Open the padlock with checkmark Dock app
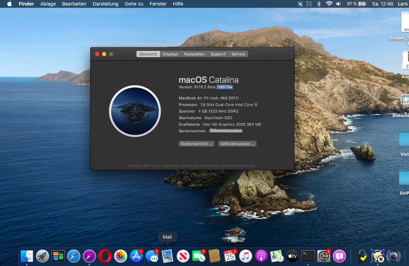The height and width of the screenshot is (266, 409). tap(362, 256)
